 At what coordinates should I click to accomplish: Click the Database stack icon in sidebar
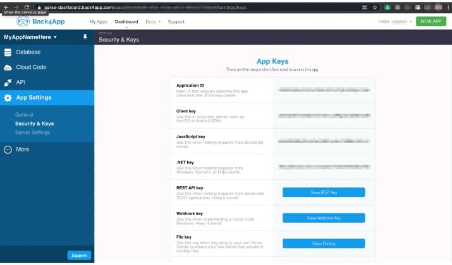(x=8, y=52)
